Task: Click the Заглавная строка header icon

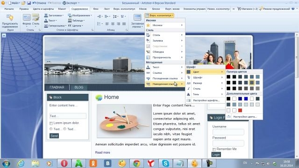Action: 137,18
